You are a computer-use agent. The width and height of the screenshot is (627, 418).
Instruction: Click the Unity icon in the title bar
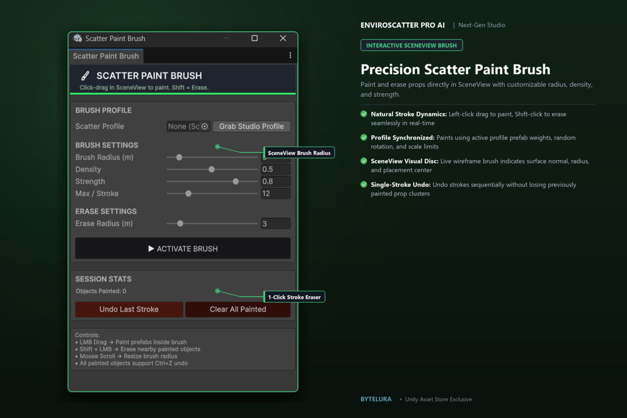[78, 38]
